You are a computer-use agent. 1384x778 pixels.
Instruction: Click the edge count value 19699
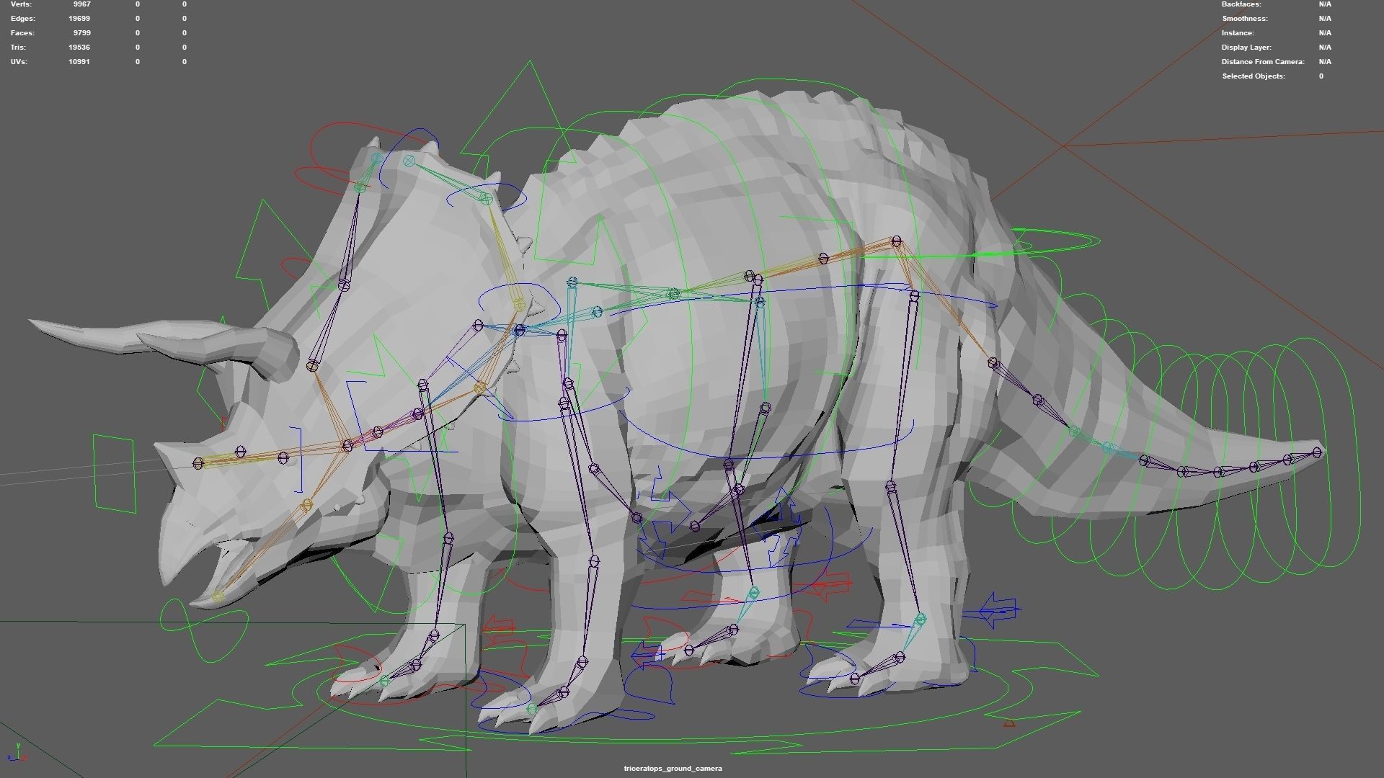pos(79,19)
